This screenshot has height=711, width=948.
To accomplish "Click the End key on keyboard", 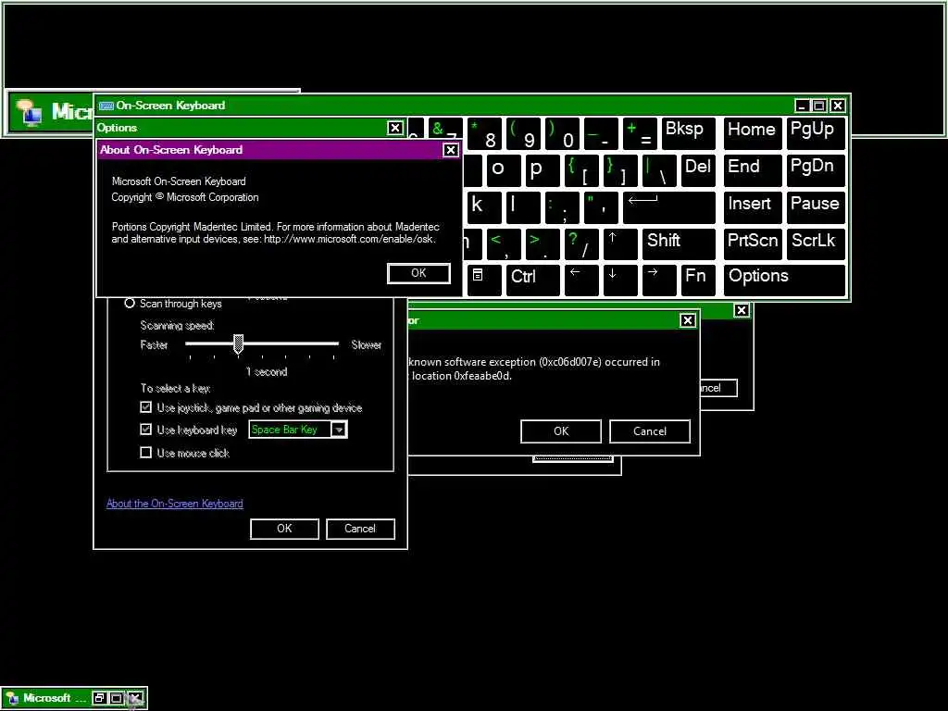I will 753,171.
